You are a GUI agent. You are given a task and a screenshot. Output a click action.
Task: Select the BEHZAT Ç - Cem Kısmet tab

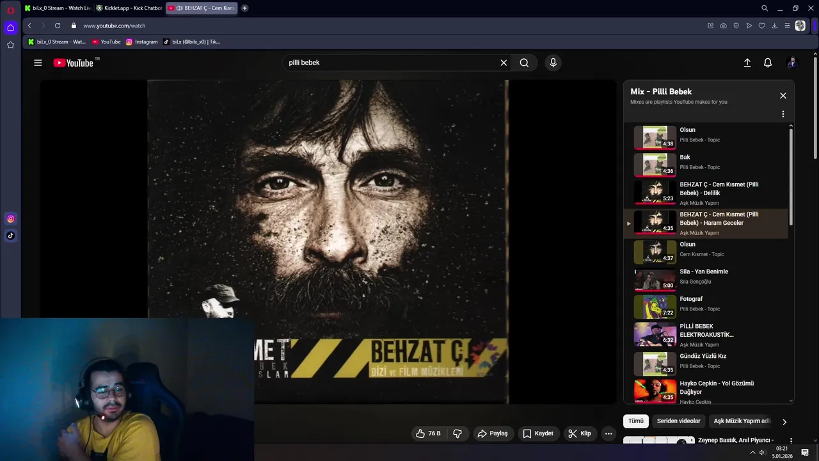tap(202, 8)
